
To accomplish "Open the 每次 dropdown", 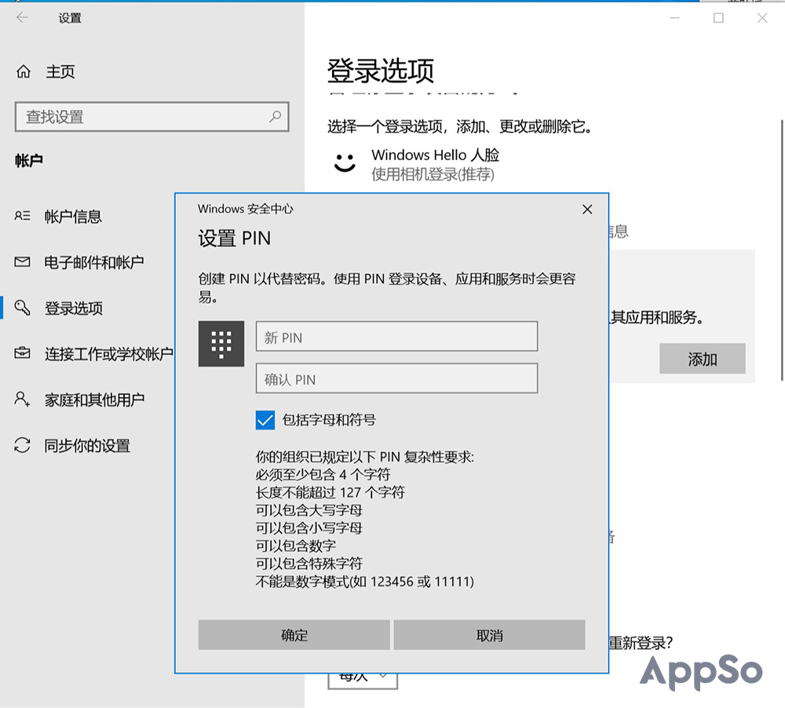I will 363,679.
